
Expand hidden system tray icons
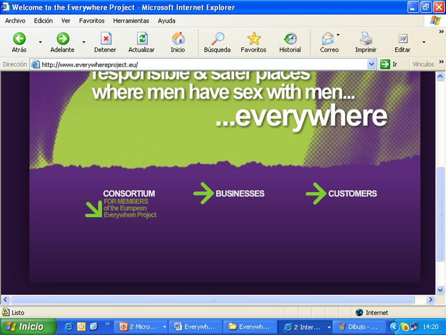[394, 327]
